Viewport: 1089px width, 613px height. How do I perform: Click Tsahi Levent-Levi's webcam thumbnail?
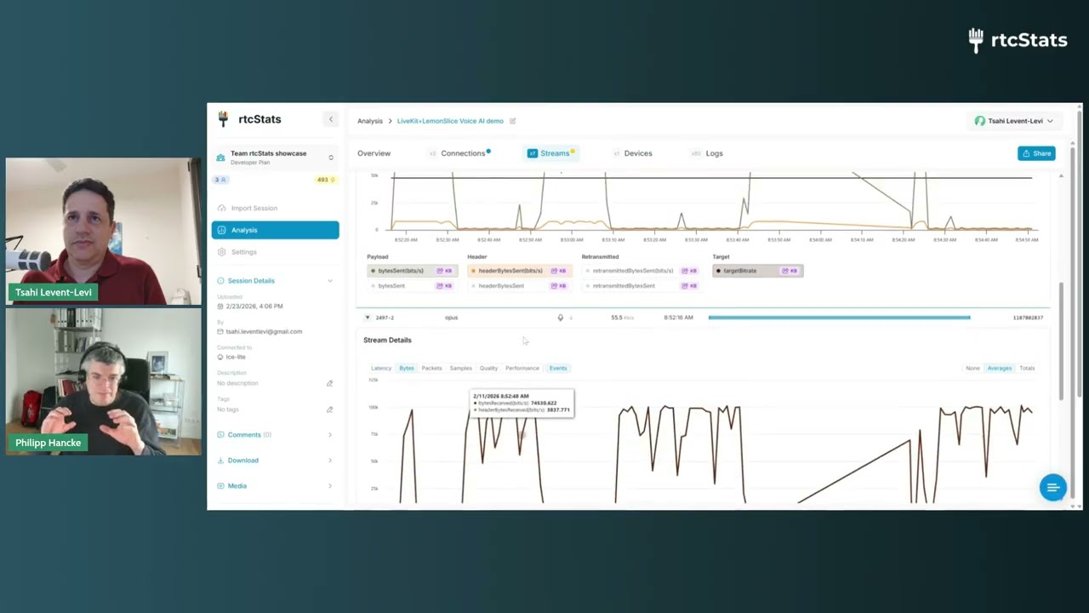click(x=103, y=231)
